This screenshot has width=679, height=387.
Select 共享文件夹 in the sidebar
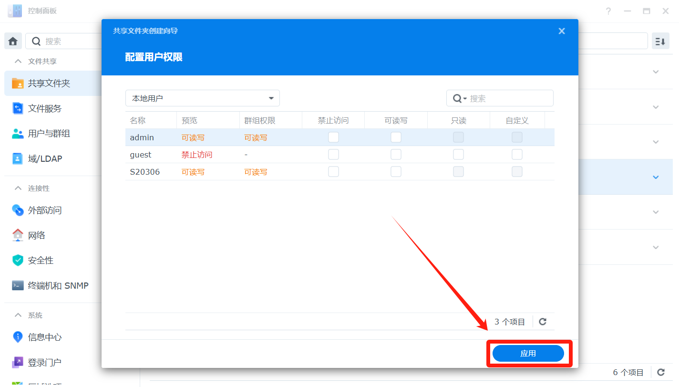pos(49,83)
